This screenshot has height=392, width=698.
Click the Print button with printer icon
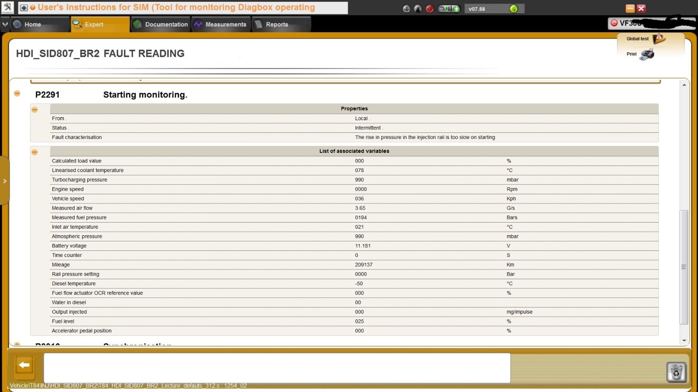pyautogui.click(x=640, y=54)
